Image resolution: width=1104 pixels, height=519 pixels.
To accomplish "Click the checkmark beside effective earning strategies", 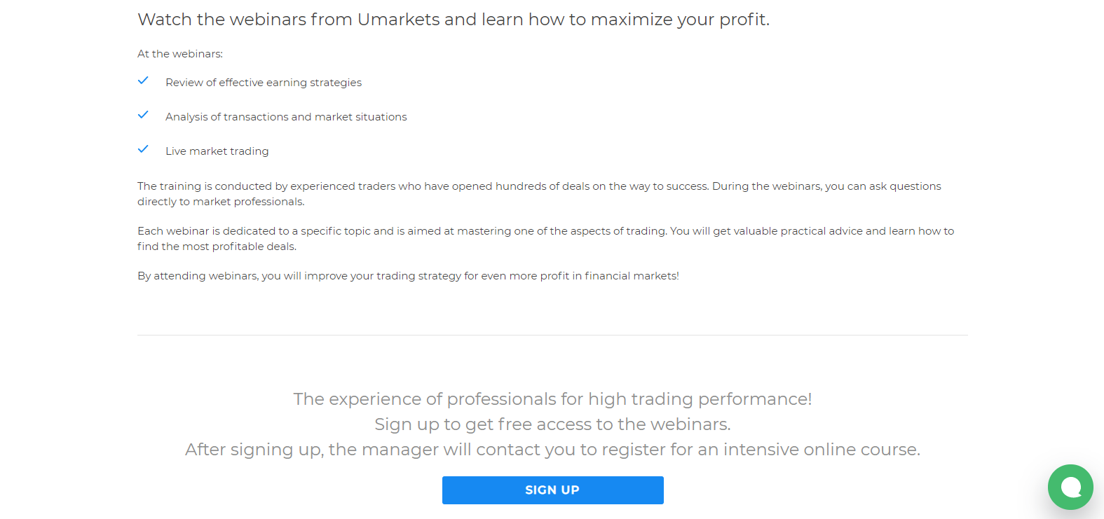I will 143,81.
